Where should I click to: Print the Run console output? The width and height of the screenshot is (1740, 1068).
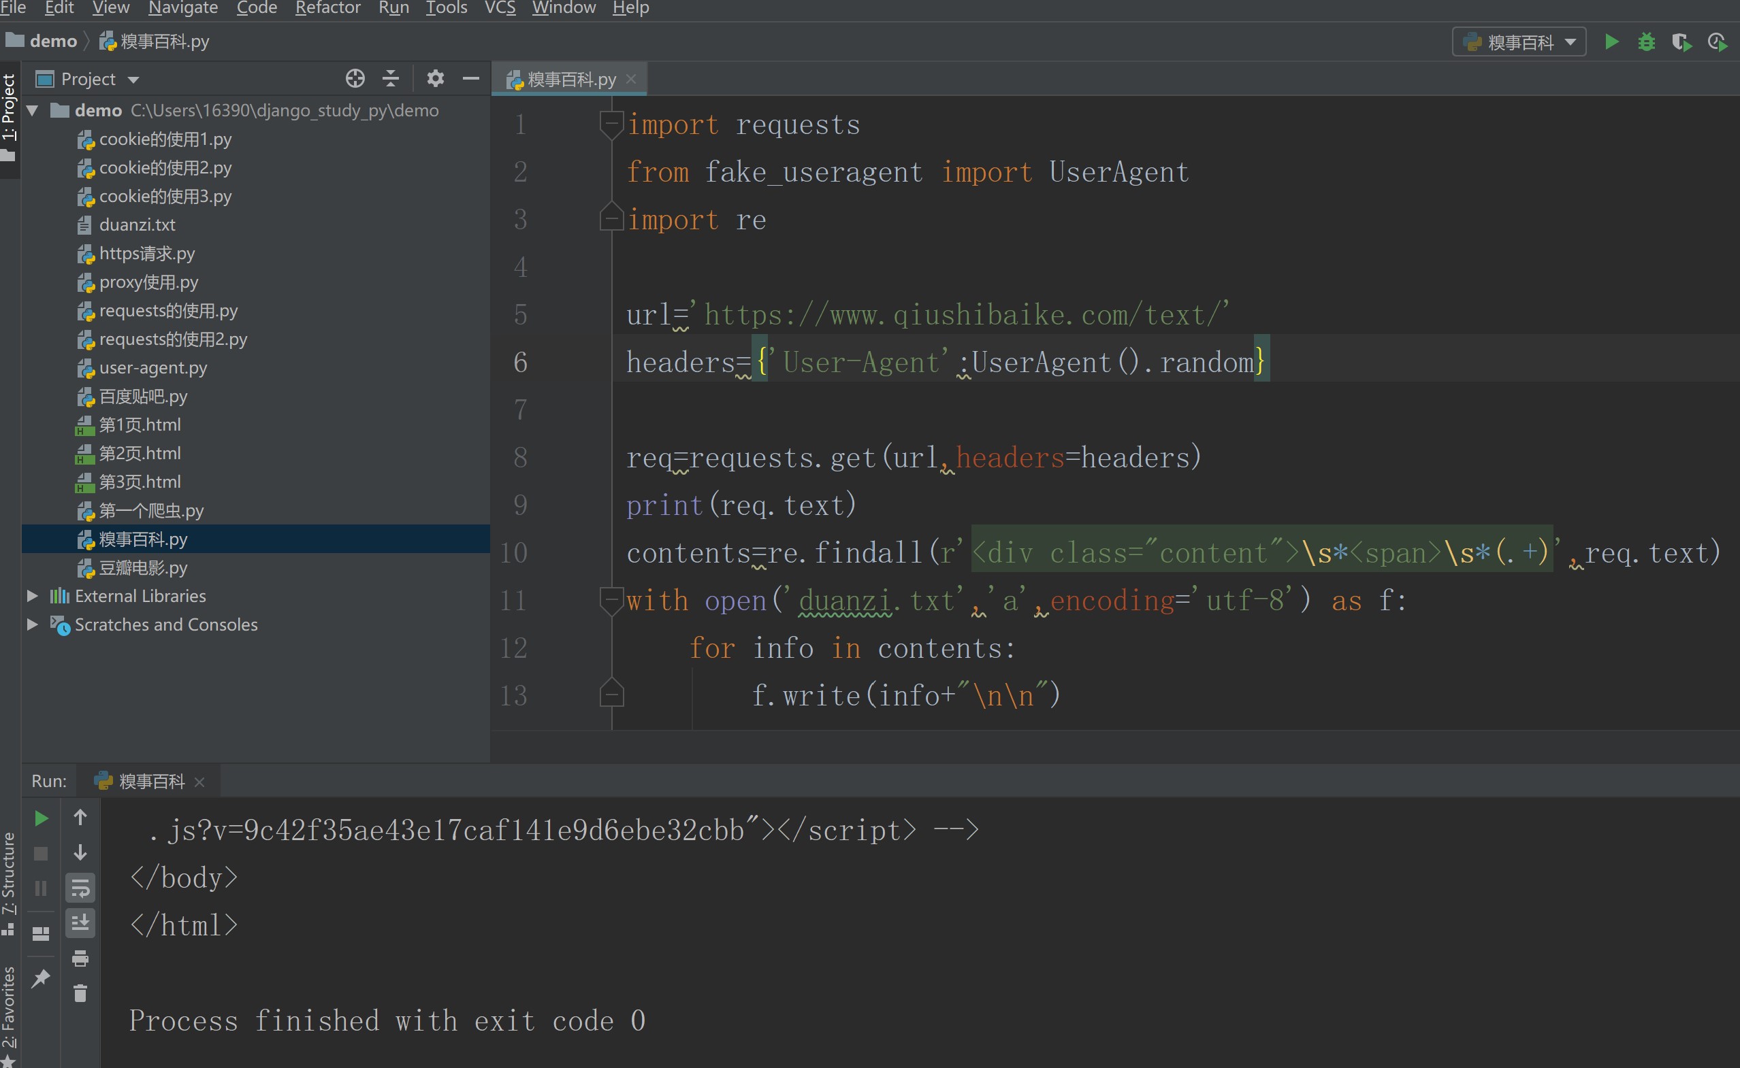80,958
